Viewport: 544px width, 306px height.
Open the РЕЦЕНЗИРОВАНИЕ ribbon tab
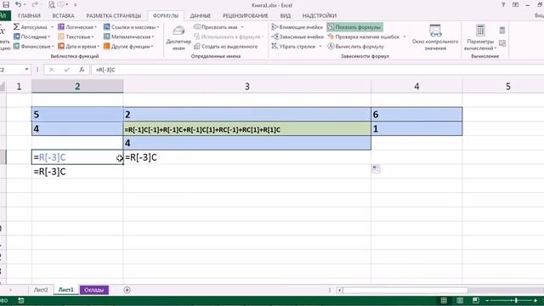click(246, 15)
